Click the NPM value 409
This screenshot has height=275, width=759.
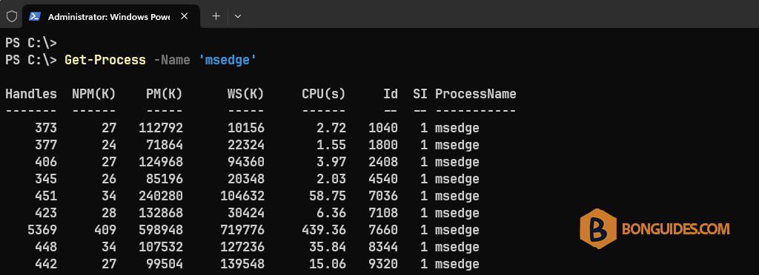[x=105, y=230]
